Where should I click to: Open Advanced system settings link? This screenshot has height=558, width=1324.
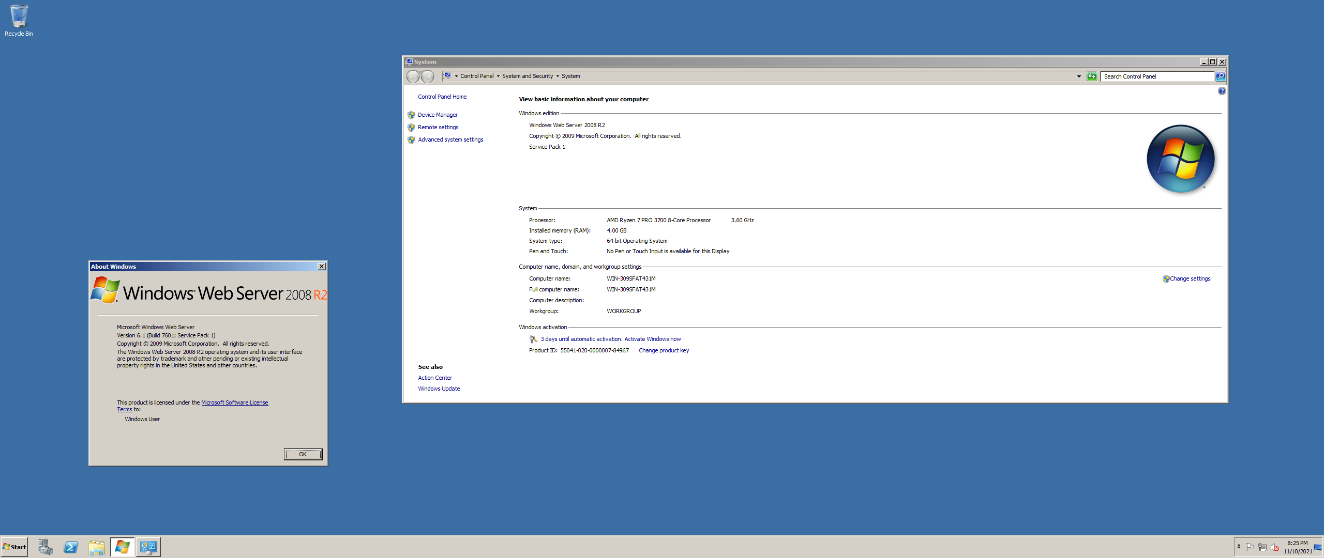point(450,139)
